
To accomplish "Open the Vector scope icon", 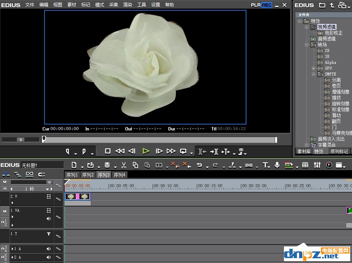I will point(329,165).
